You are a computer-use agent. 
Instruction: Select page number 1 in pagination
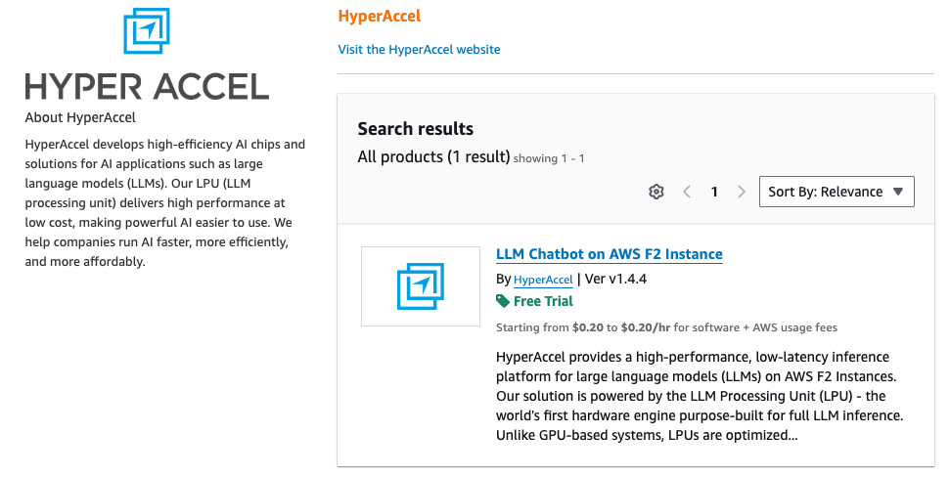[714, 192]
